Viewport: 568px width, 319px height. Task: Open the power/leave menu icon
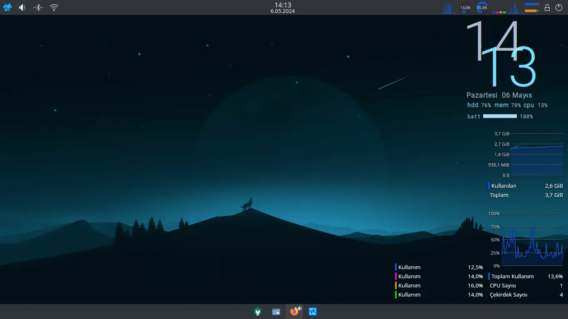point(559,7)
